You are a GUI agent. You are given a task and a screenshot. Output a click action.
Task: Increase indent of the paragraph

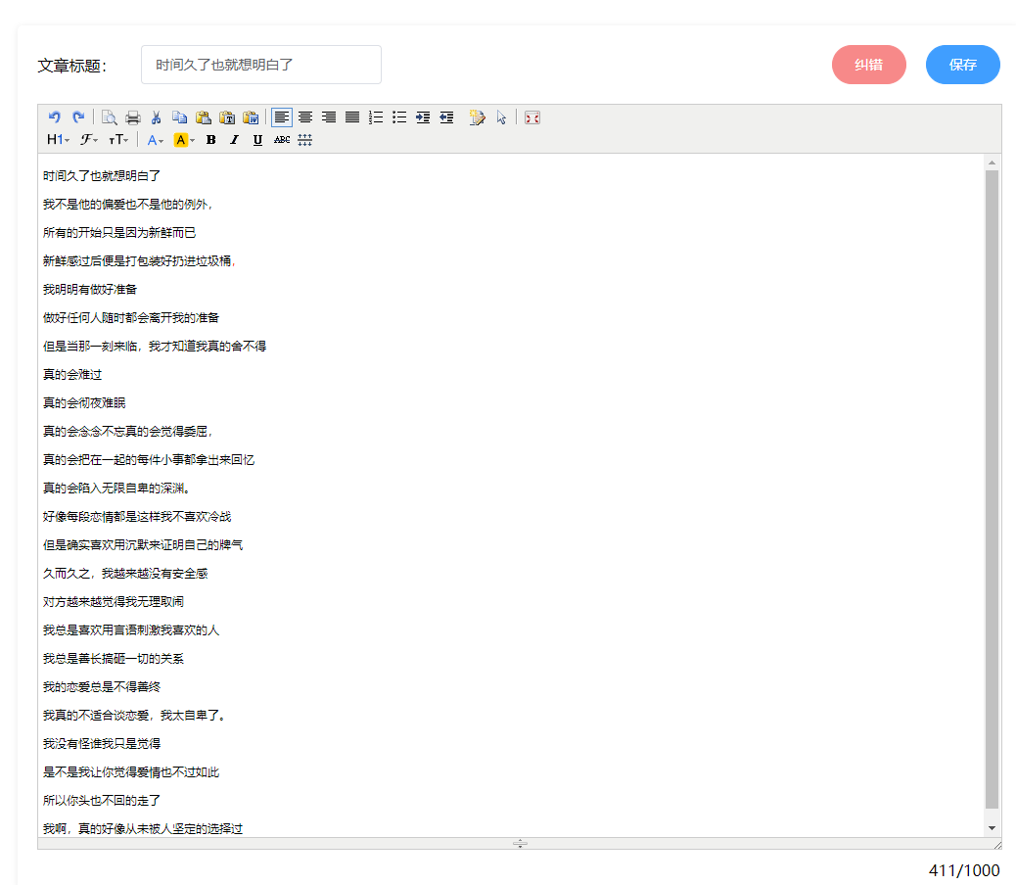coord(423,117)
